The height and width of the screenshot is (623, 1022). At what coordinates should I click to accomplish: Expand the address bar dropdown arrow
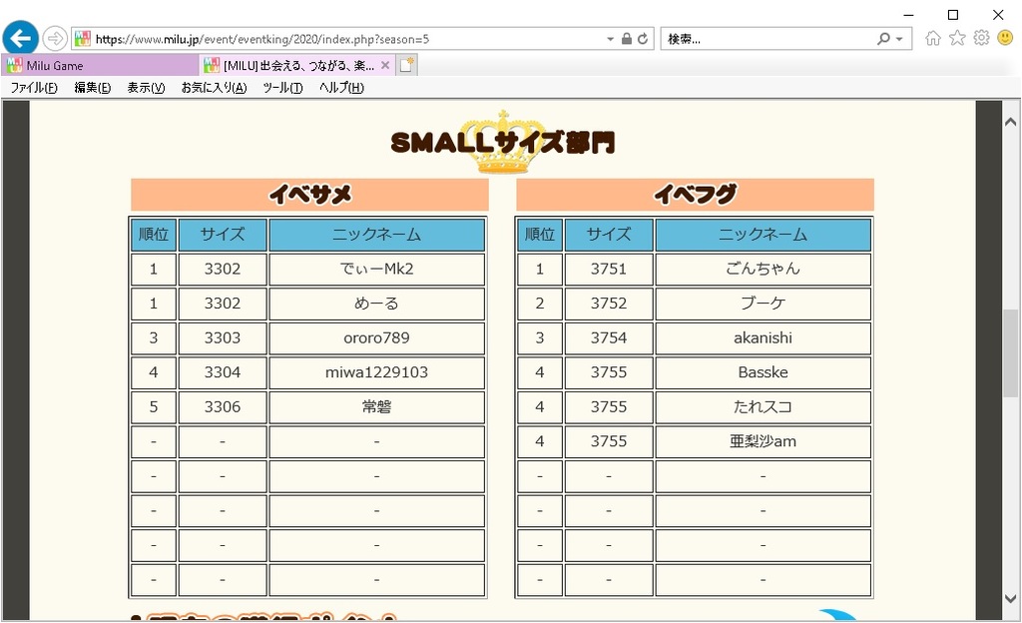coord(610,39)
